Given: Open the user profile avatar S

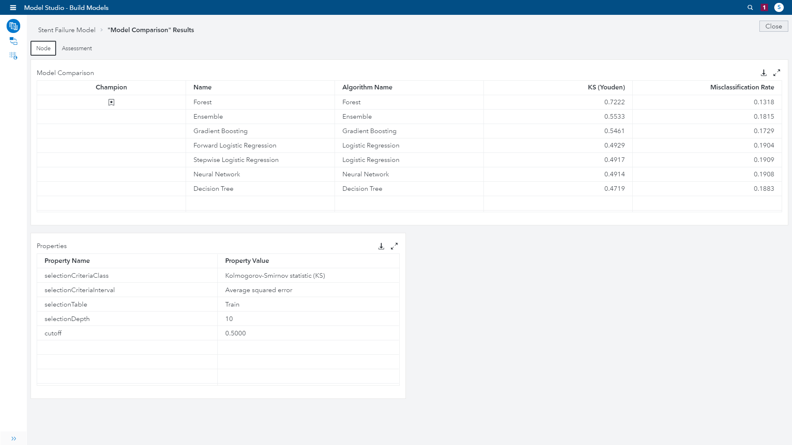Looking at the screenshot, I should [x=779, y=7].
